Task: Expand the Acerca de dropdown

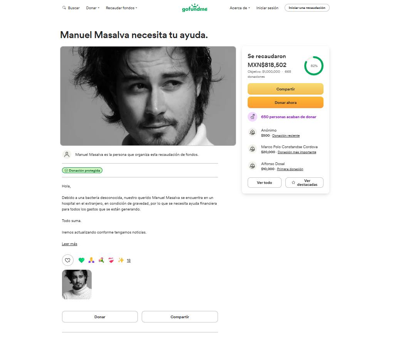Action: 240,8
